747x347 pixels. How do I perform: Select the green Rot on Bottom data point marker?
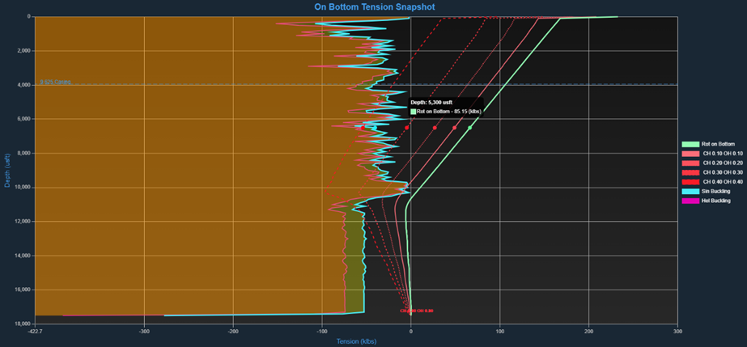(x=469, y=128)
